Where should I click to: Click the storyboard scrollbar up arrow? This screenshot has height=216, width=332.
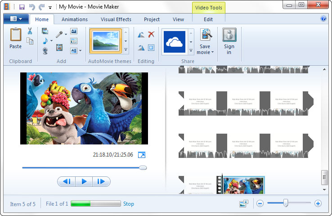[x=324, y=69]
